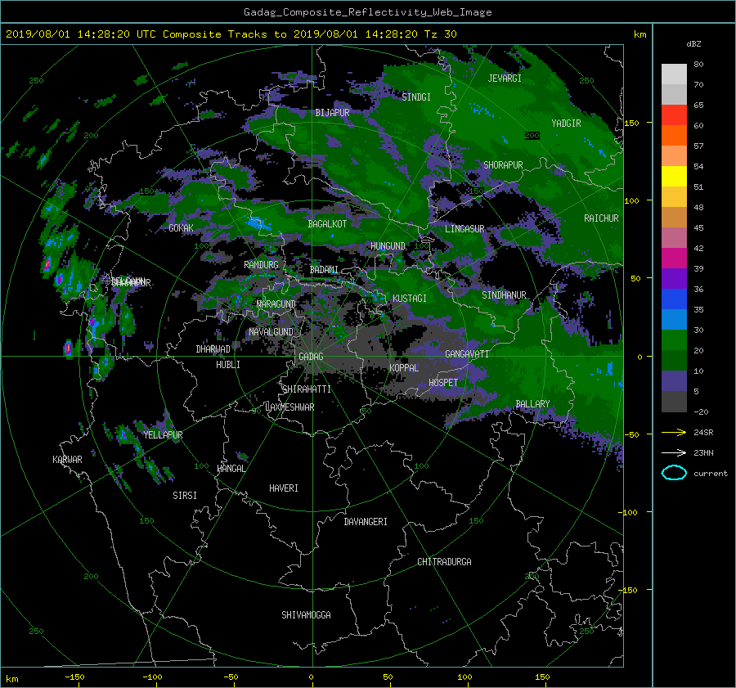Click the BAGALKOT label on map
The height and width of the screenshot is (688, 736).
[327, 224]
